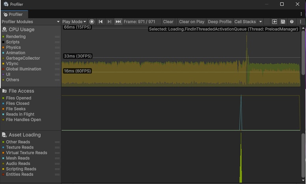Screen dimensions: 306x184
Task: Click the File Access module header
Action: pos(21,91)
